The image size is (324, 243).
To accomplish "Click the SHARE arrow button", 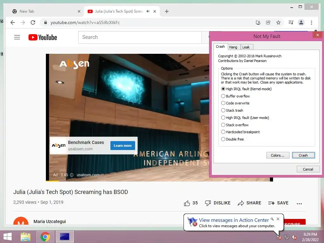I will [x=249, y=203].
